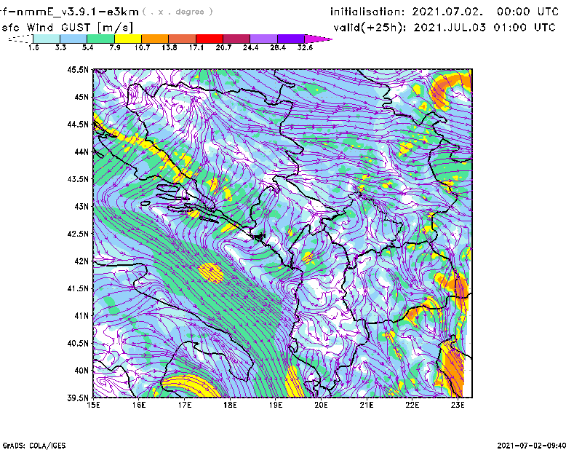Click the latitude label 44N
582x450 pixels.
[x=81, y=151]
